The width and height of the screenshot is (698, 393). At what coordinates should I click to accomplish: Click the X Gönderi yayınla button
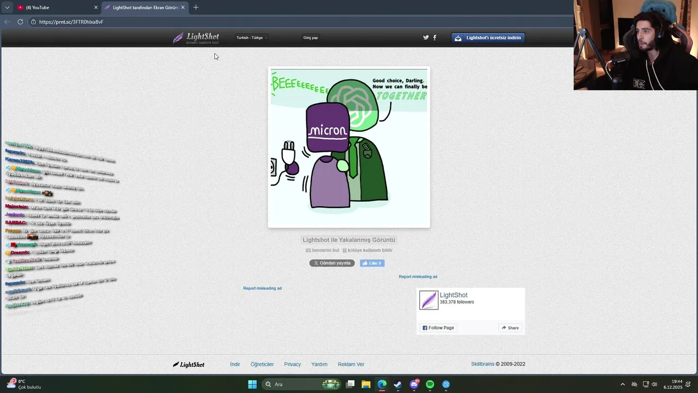[332, 263]
